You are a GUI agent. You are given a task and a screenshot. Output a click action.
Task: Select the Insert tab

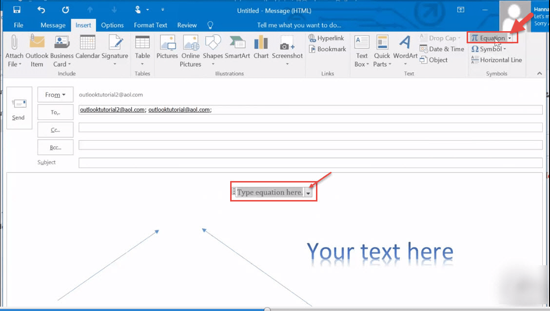click(x=83, y=25)
